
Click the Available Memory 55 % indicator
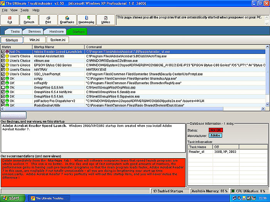(x=209, y=191)
